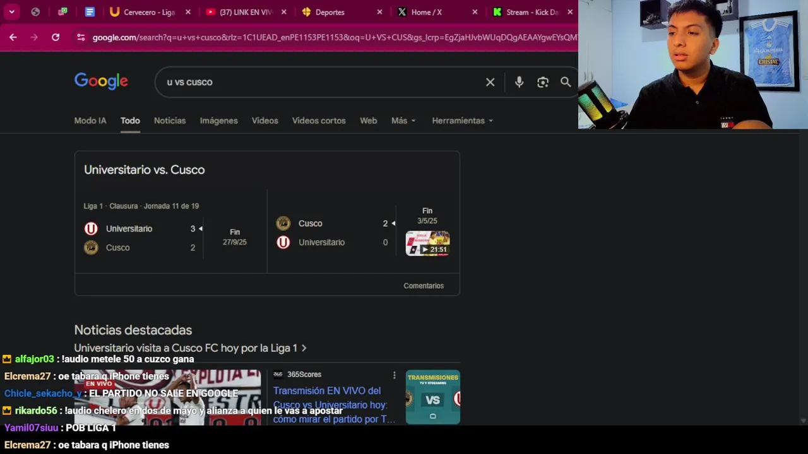Click the 365Scores source label
The width and height of the screenshot is (808, 454).
tap(304, 375)
